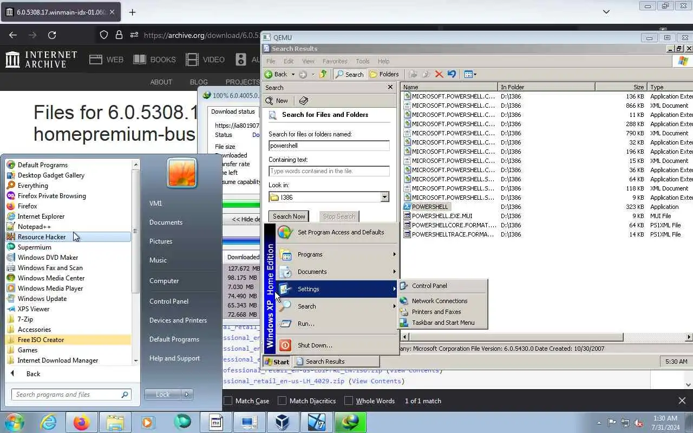The image size is (693, 433).
Task: Open the Tools menu in Search Results
Action: (363, 61)
